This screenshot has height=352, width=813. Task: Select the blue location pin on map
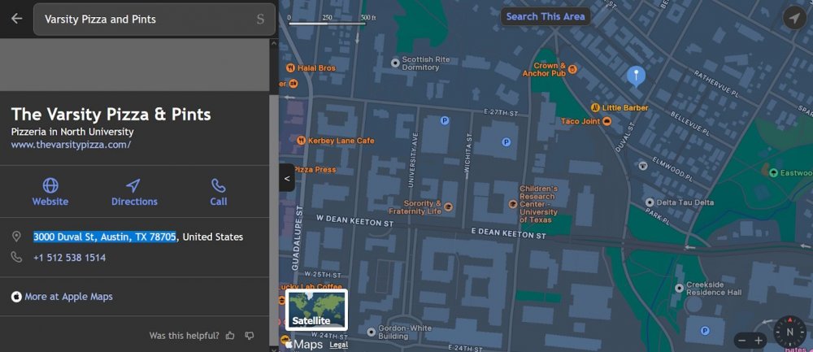click(x=637, y=76)
